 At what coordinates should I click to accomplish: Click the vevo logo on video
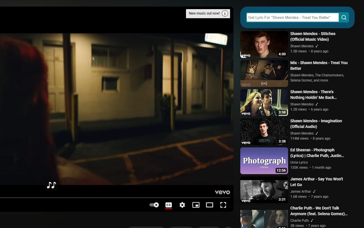pyautogui.click(x=222, y=192)
